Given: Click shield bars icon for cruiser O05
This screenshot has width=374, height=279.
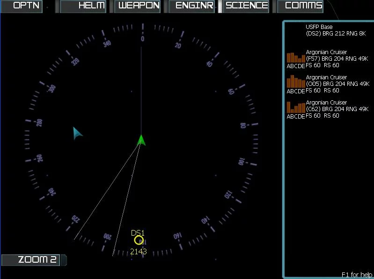Looking at the screenshot, I should point(296,82).
